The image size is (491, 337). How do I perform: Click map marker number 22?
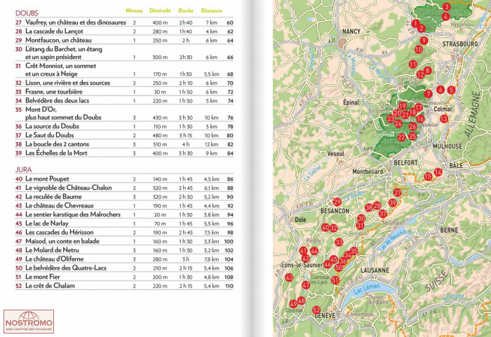(401, 137)
